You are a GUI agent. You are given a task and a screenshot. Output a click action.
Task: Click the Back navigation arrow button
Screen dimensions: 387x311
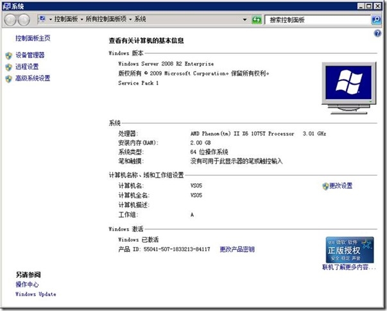point(10,20)
